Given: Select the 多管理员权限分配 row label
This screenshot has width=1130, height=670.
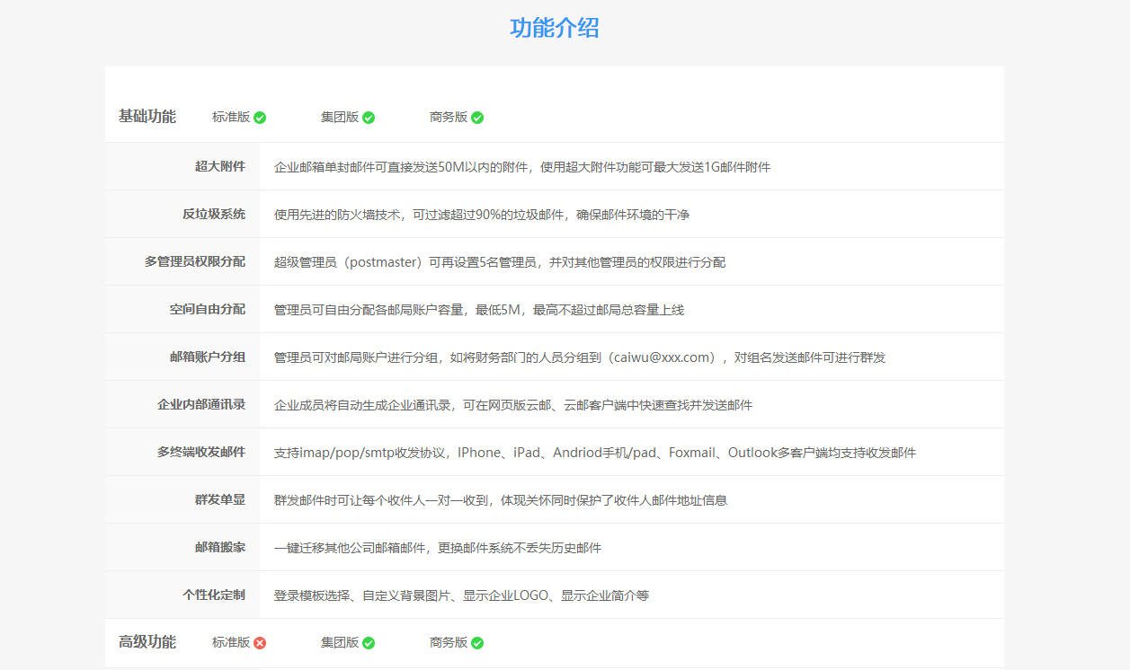Looking at the screenshot, I should tap(194, 261).
